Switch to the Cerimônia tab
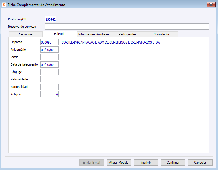 coord(26,34)
